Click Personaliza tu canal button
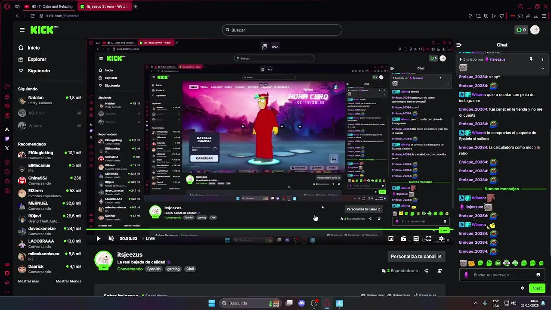 pos(416,256)
